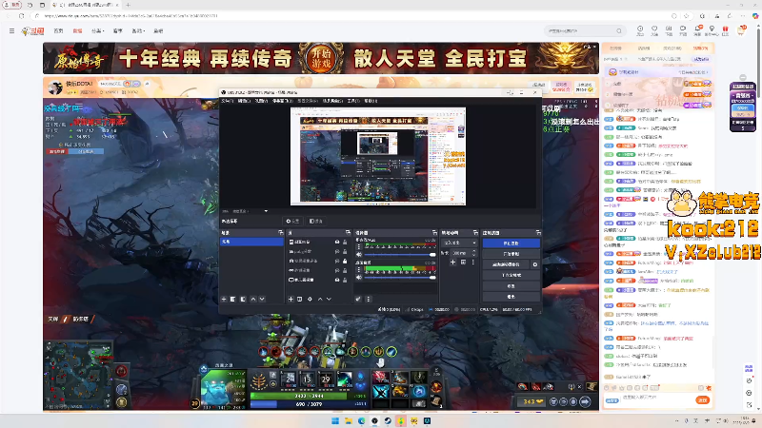Open the virtual camera settings gear in OBS
The image size is (762, 428).
[x=535, y=264]
